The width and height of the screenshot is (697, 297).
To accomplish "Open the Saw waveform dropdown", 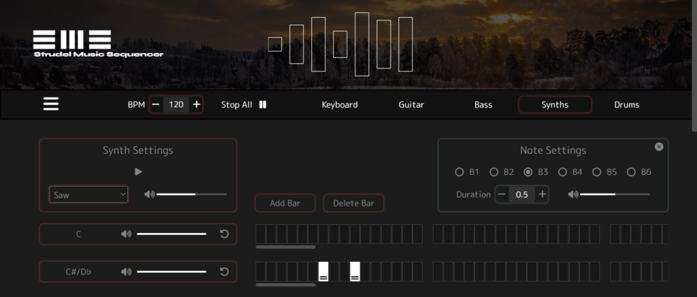I will tap(88, 195).
